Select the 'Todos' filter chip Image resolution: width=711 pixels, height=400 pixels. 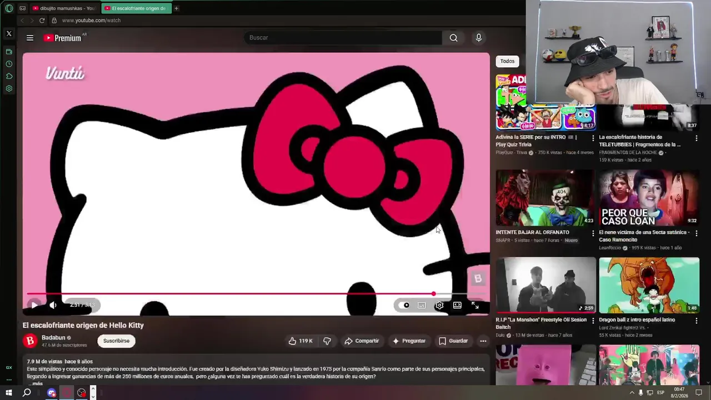pos(507,61)
